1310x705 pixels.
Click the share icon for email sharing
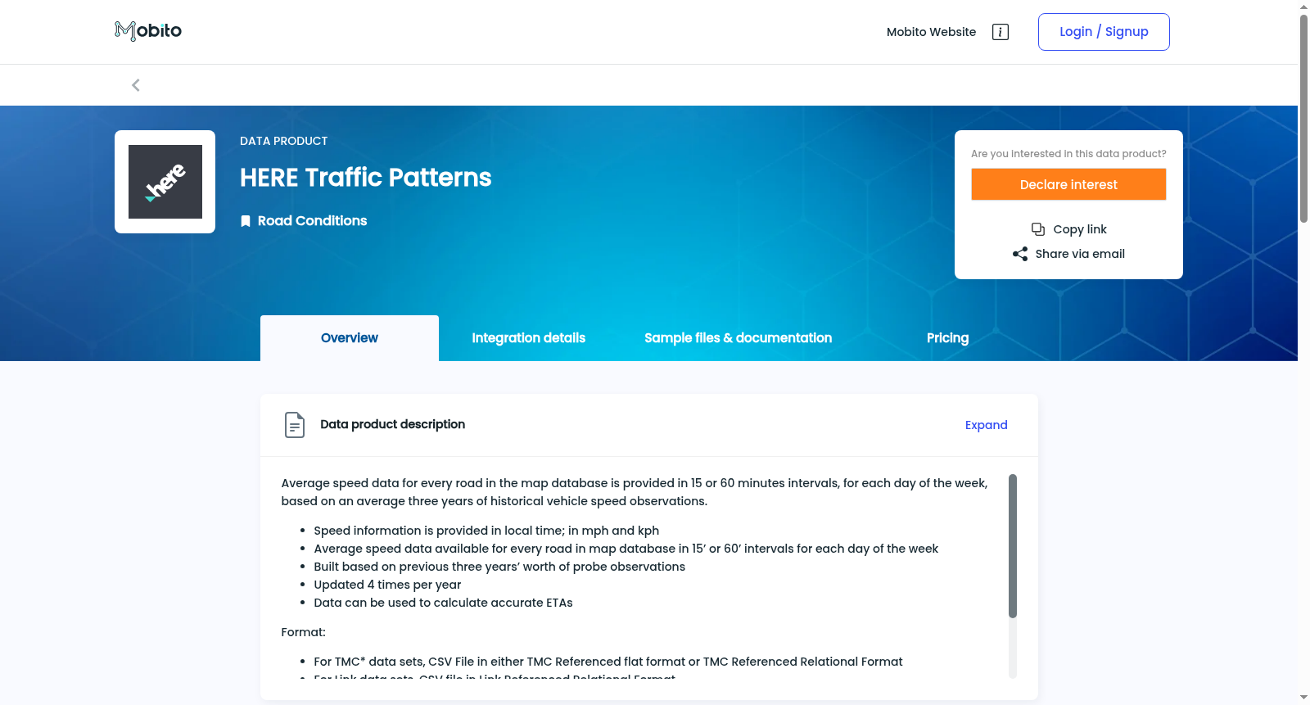pos(1020,254)
